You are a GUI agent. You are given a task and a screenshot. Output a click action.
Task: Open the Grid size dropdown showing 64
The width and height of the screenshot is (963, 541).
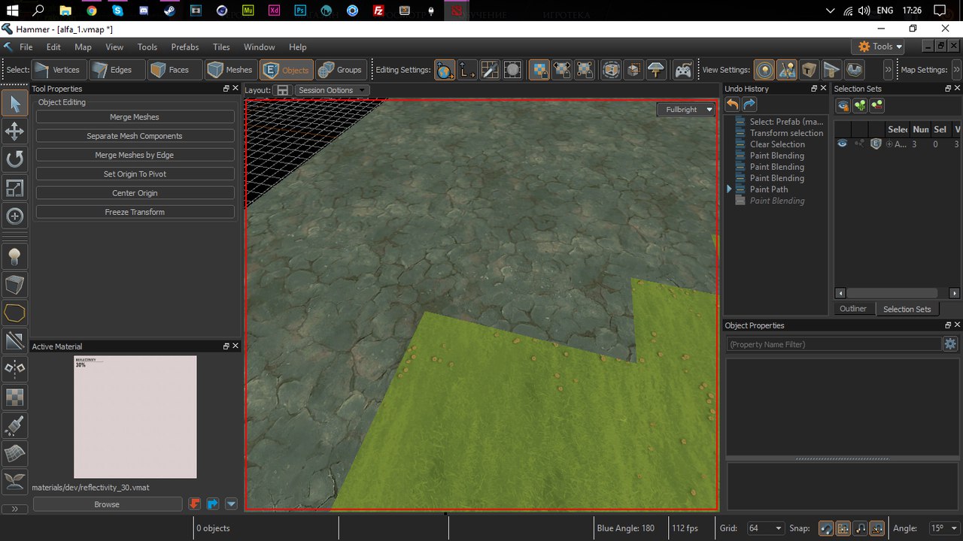pos(765,528)
